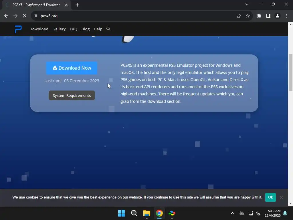Go back with the browser back arrow
This screenshot has height=220, width=293.
point(6,16)
